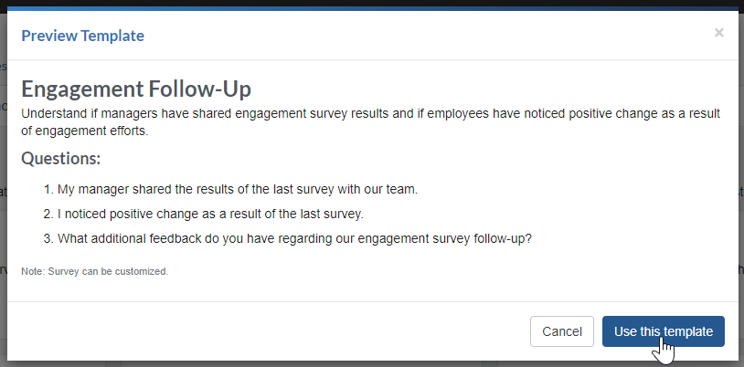Click the first line of the template description
Screen dimensions: 744x367
click(370, 114)
